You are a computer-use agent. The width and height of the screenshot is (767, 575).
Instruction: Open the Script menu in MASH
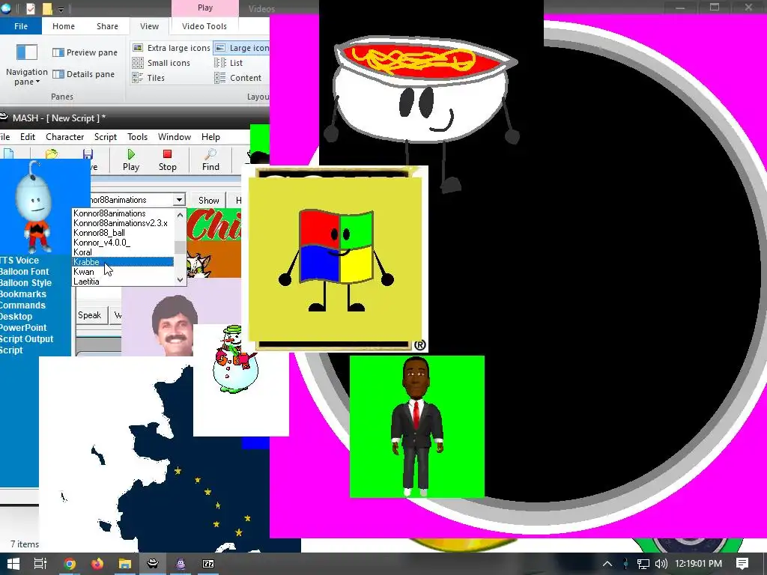point(105,137)
